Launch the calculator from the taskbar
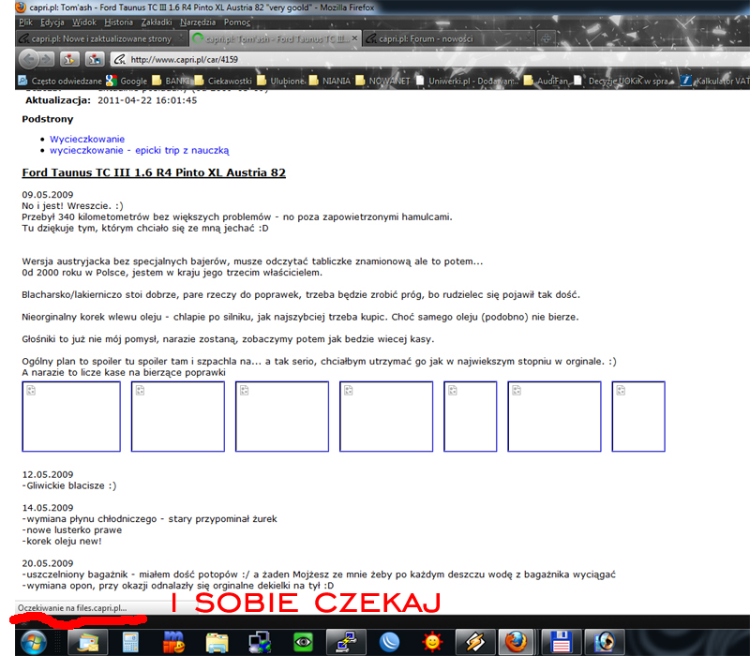Viewport: 750px width, 656px height. tap(130, 642)
